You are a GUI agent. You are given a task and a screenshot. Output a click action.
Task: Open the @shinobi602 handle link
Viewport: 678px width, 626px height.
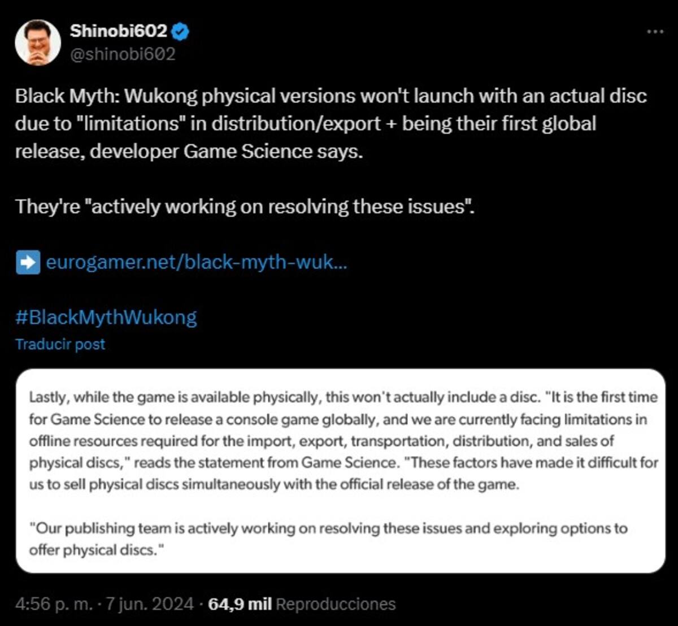123,54
